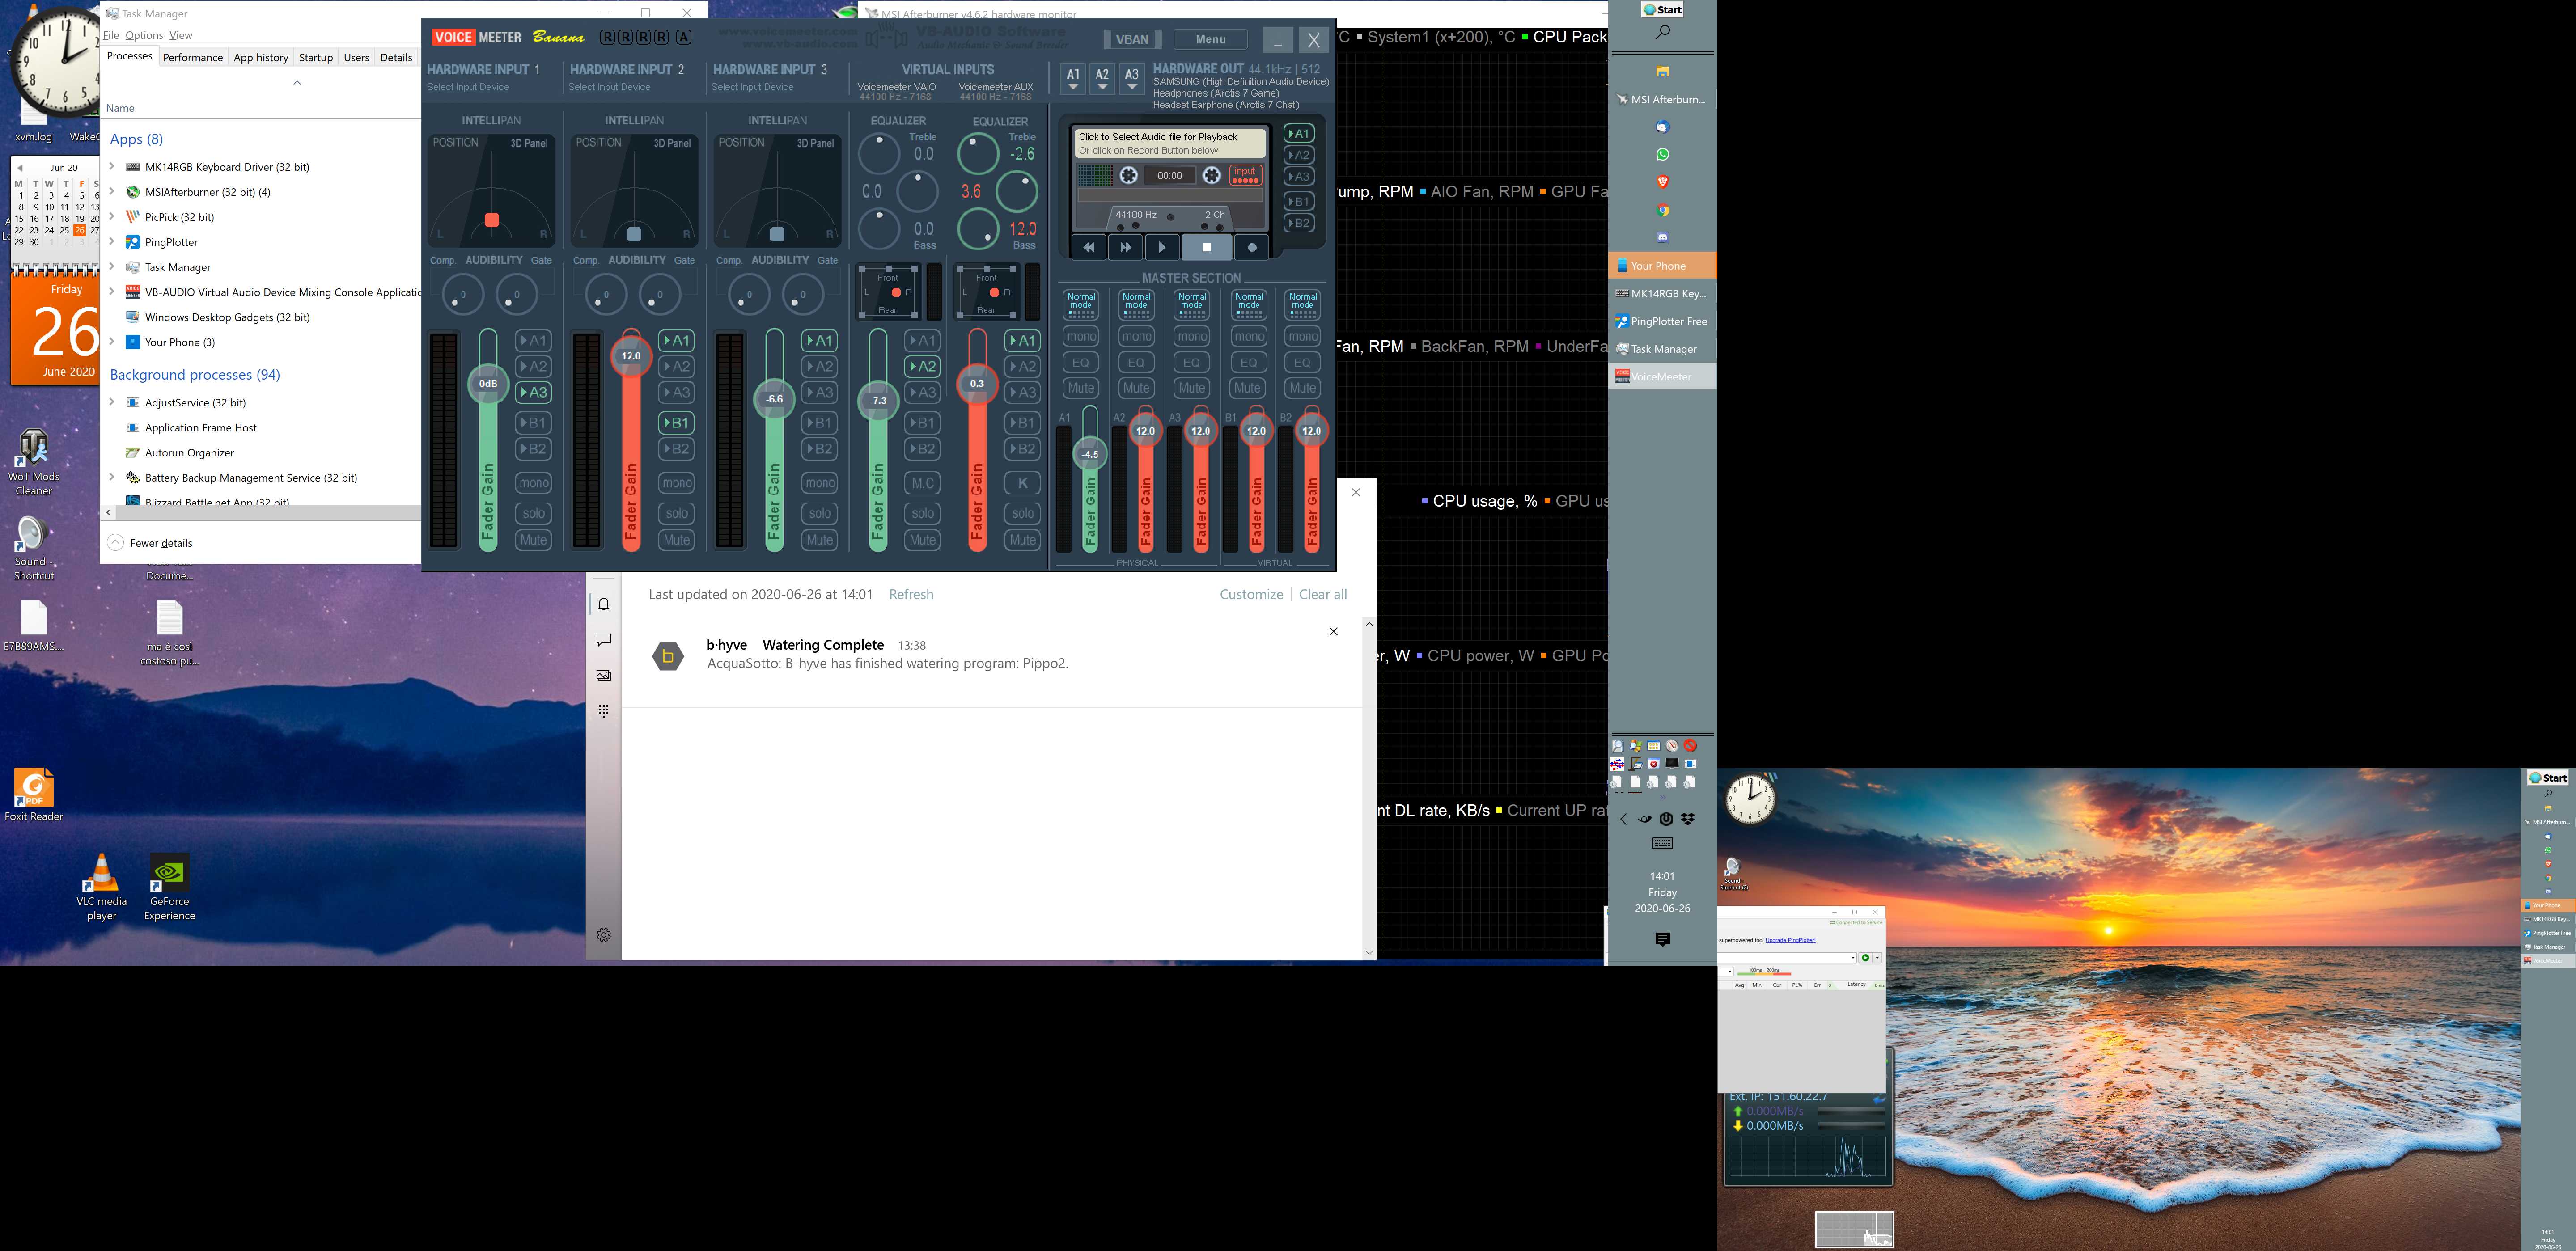
Task: Expand the MSIAfterburner process entry
Action: click(x=112, y=192)
